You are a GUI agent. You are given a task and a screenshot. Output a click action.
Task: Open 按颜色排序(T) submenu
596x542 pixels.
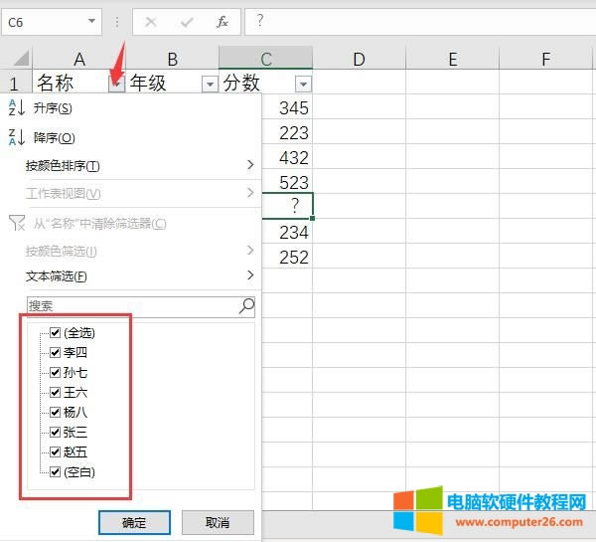click(x=131, y=165)
